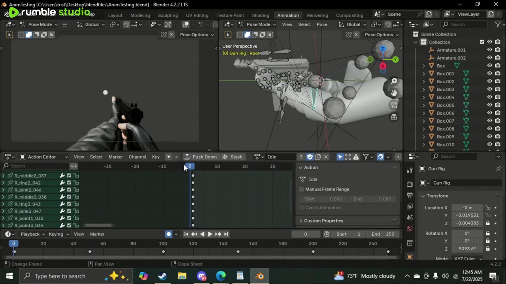This screenshot has height=284, width=506.
Task: Click the End 250 frame field
Action: click(382, 234)
